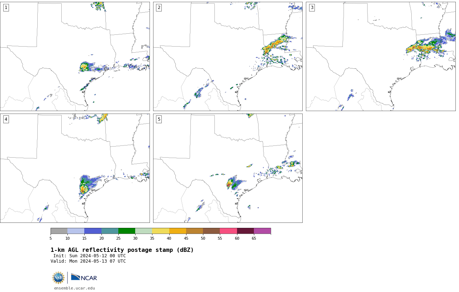
Task: Select the dark green 25-30 dBZ swatch
Action: [x=127, y=231]
